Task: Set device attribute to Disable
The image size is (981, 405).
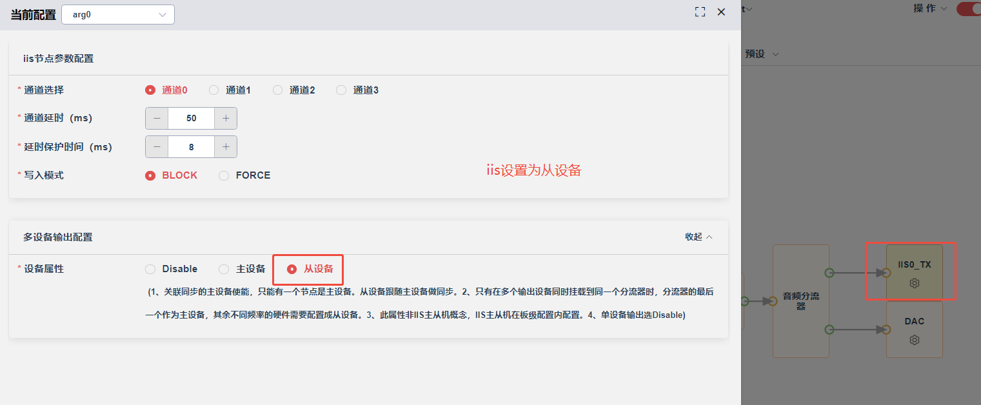Action: [150, 269]
